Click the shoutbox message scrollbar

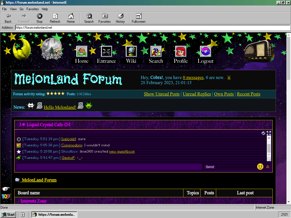tap(269, 148)
